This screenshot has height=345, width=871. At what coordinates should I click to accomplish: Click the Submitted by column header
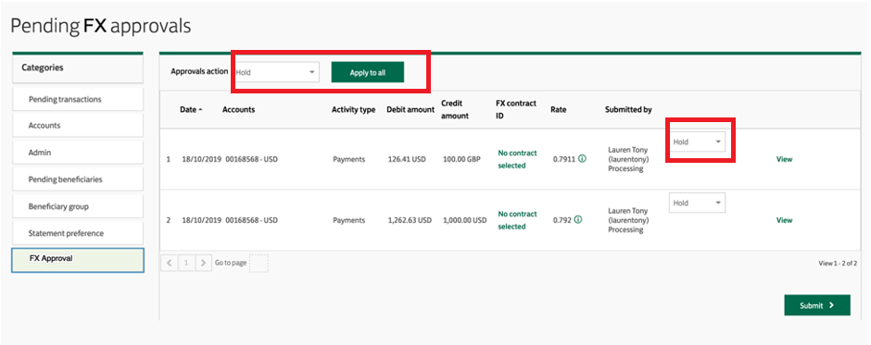(628, 110)
